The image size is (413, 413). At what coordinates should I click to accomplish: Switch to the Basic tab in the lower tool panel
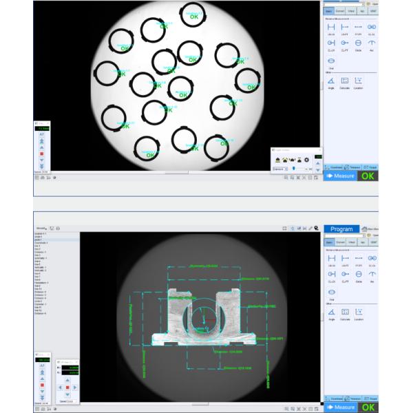point(328,243)
